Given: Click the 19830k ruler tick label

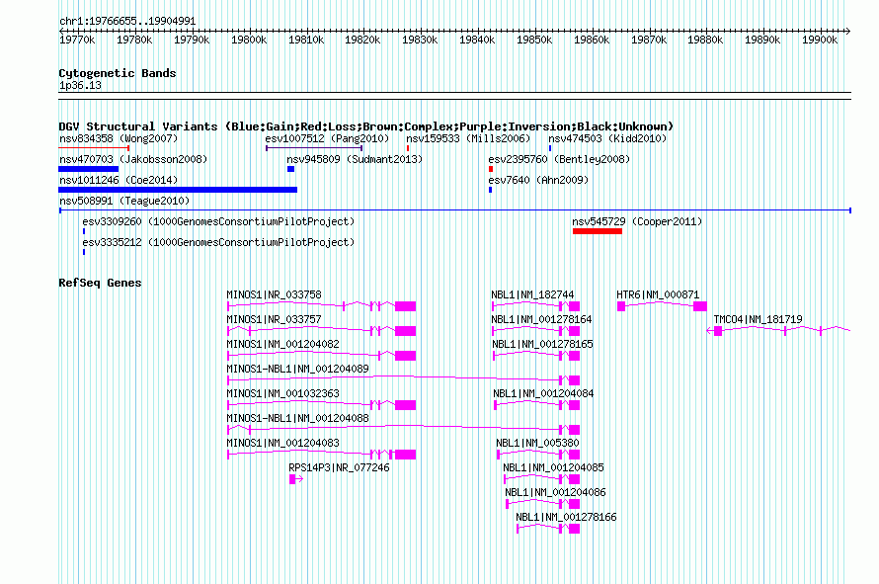Looking at the screenshot, I should pyautogui.click(x=420, y=40).
